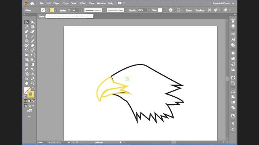Expand the stroke weight dropdown
Viewport: 259px width, 145px height.
tap(81, 10)
